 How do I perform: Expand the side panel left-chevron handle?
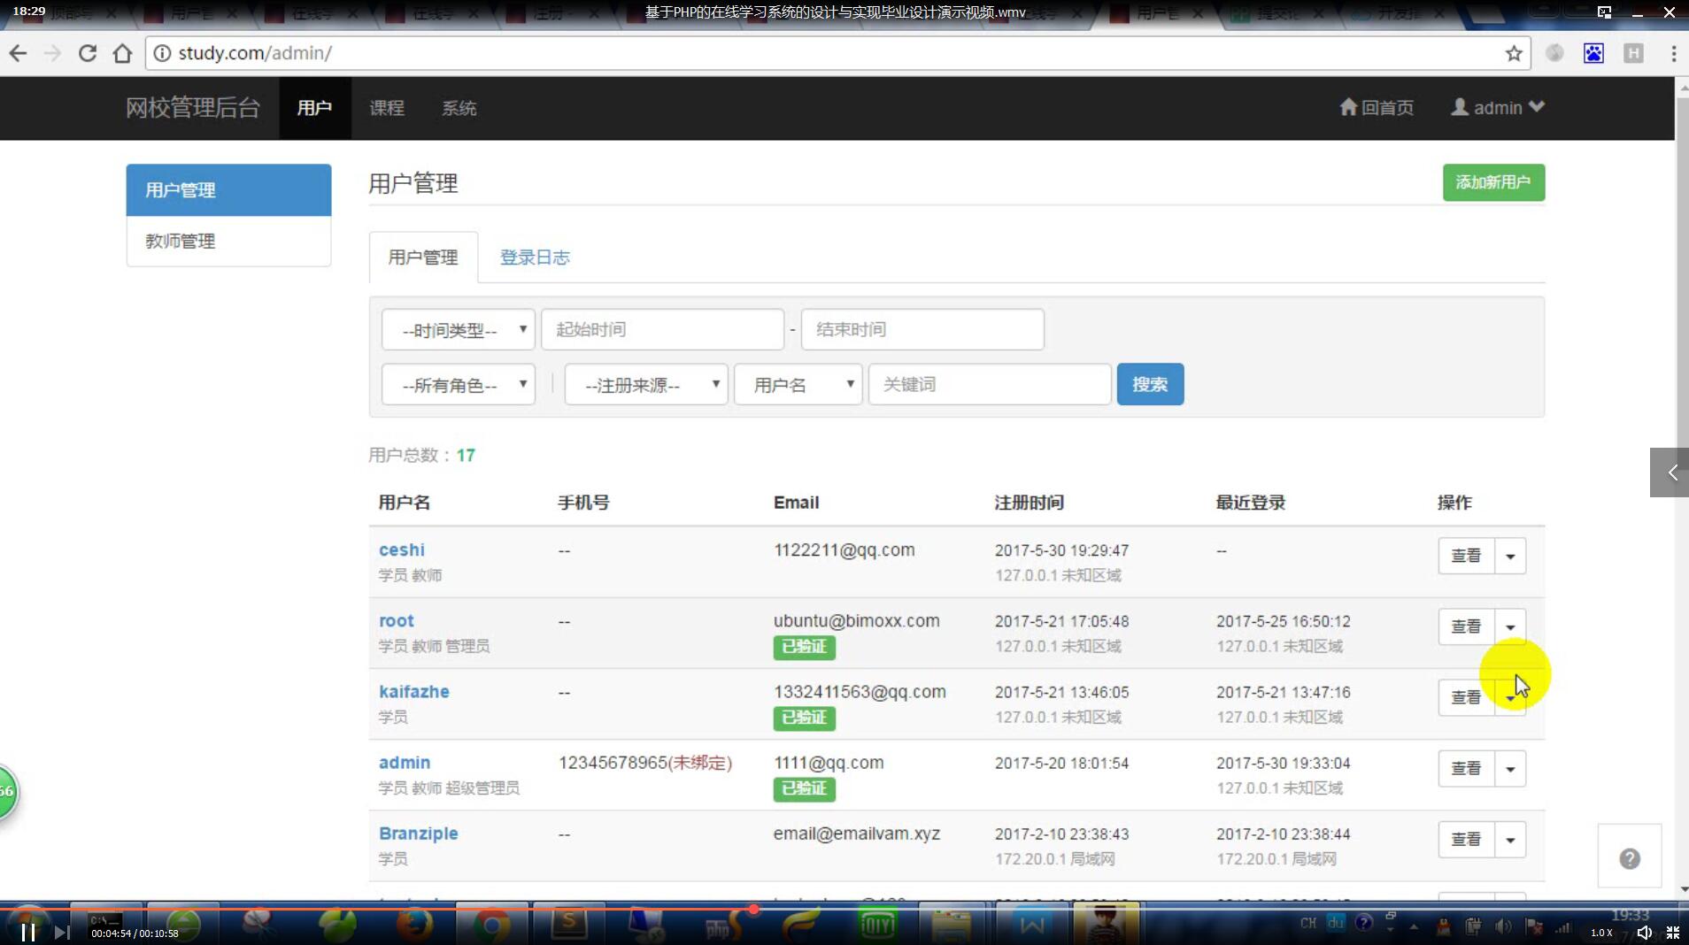1670,472
